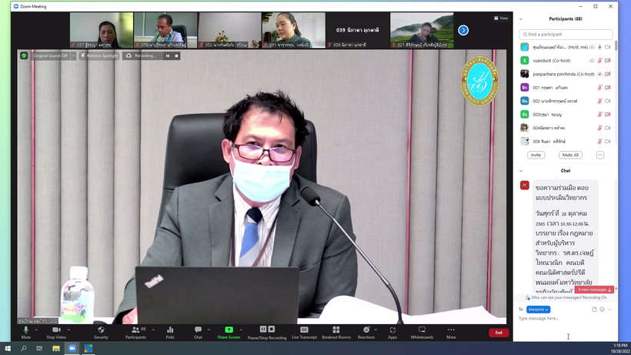Open participants panel more options ellipsis
The image size is (631, 355).
coord(600,155)
